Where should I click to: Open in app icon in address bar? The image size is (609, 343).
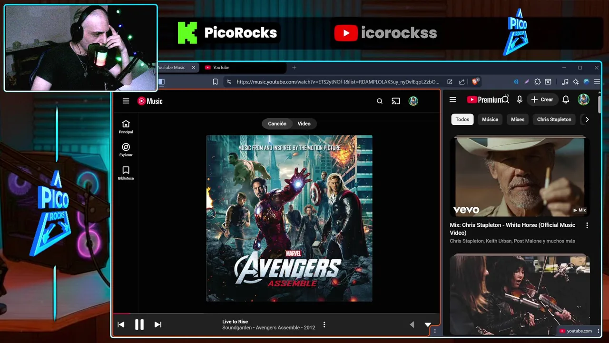coord(450,82)
